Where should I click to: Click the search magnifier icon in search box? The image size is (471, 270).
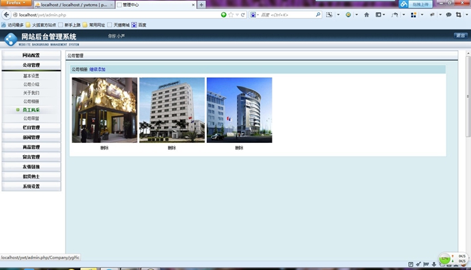318,14
